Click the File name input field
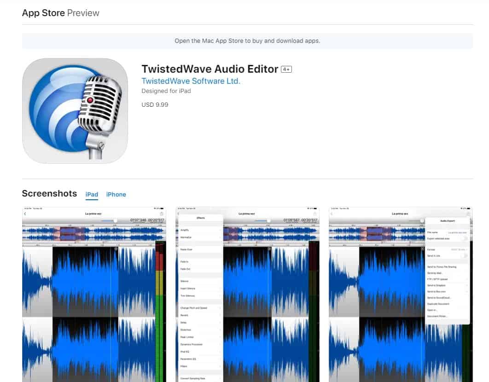This screenshot has height=382, width=489. point(457,232)
